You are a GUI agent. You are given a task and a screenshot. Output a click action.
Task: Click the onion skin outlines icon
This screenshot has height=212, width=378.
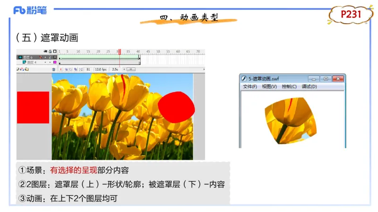tap(70, 69)
